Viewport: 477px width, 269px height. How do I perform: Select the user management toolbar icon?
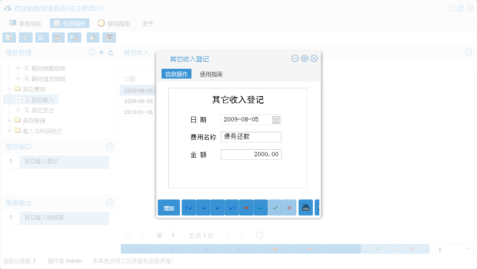pyautogui.click(x=58, y=37)
